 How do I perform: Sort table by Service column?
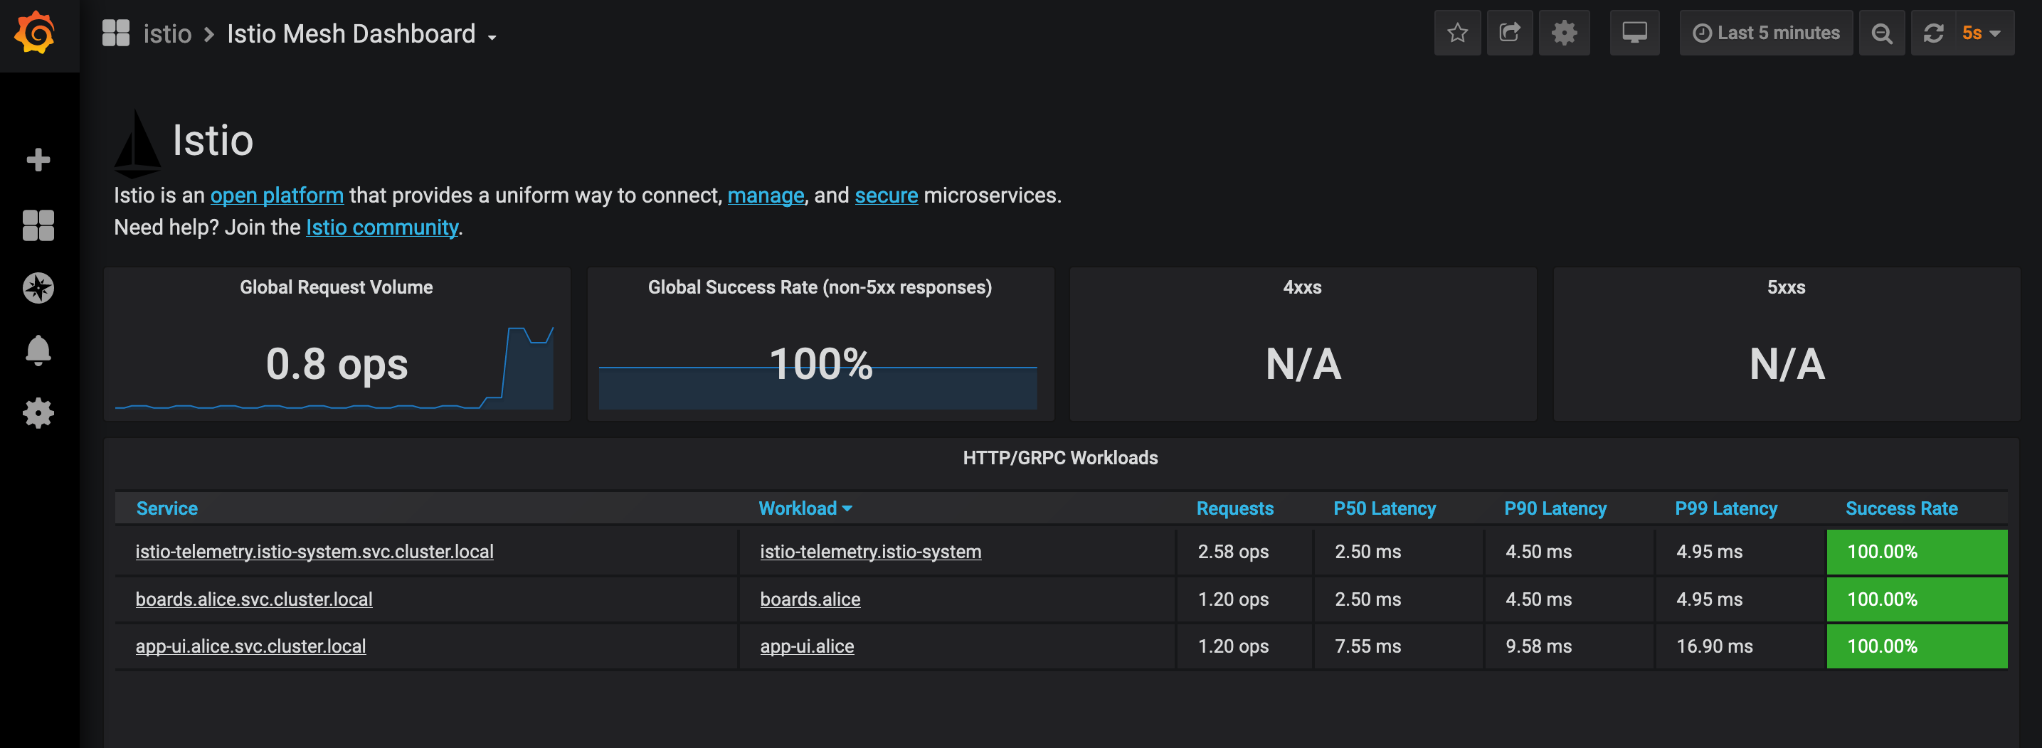[166, 508]
